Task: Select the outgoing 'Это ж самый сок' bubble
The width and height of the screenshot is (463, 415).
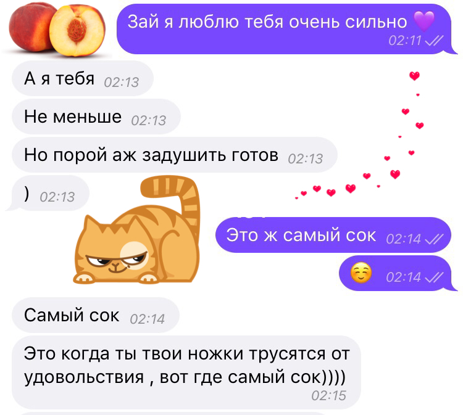Action: (333, 235)
